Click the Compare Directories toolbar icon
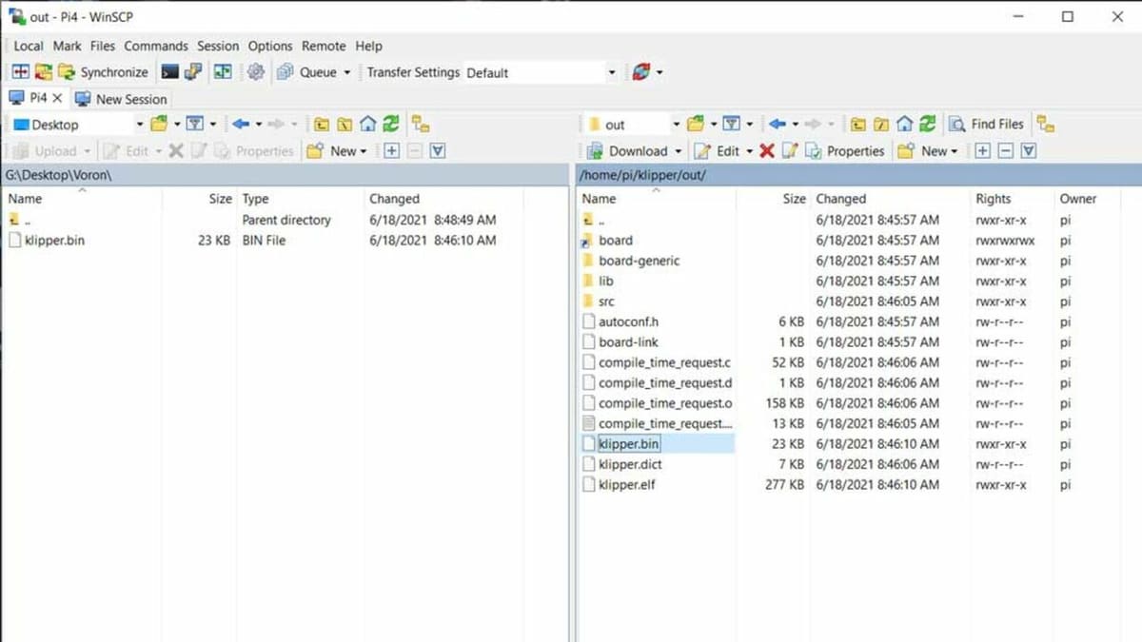The height and width of the screenshot is (642, 1142). pyautogui.click(x=20, y=72)
